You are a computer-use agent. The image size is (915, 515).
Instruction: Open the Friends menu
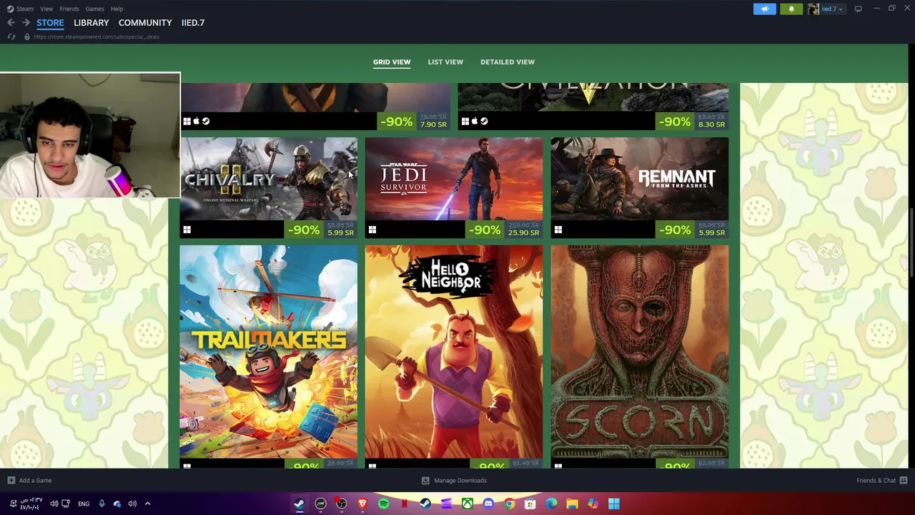click(69, 9)
